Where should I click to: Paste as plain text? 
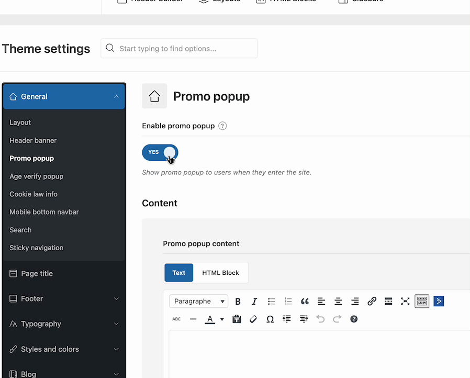237,319
